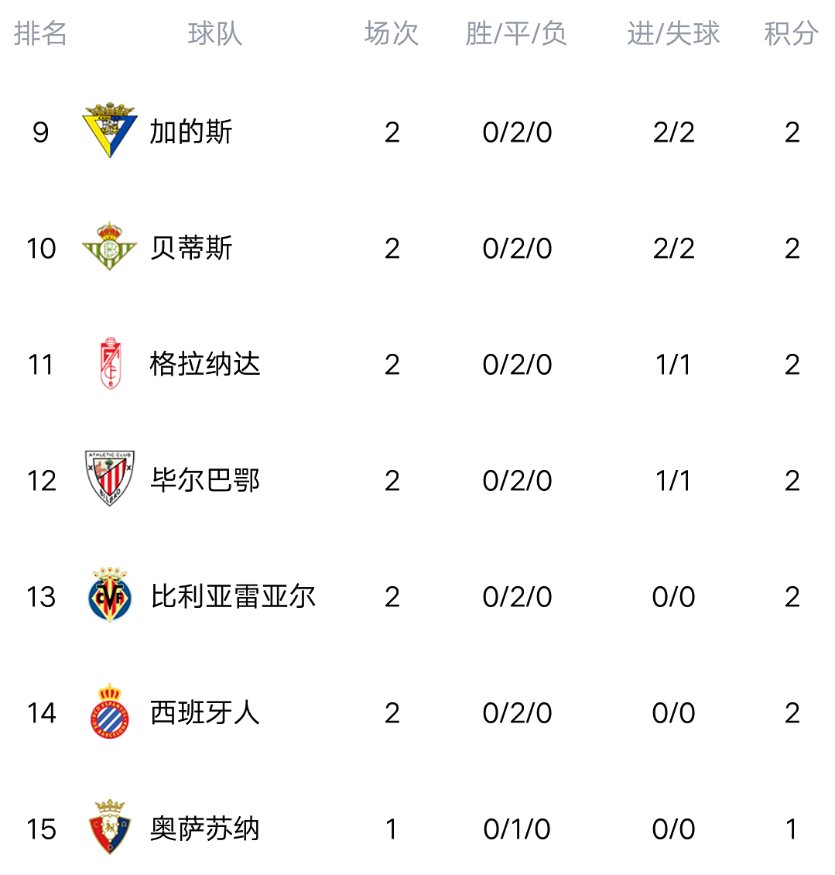Click the Villarreal (比利亚雷亚尔) club crest
The height and width of the screenshot is (875, 835).
[x=110, y=595]
